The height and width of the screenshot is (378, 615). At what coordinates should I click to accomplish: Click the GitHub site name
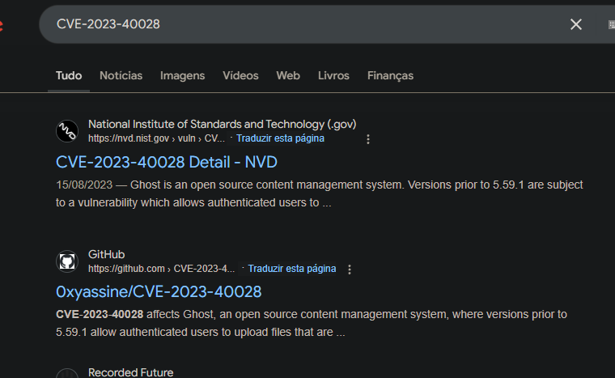click(x=106, y=254)
